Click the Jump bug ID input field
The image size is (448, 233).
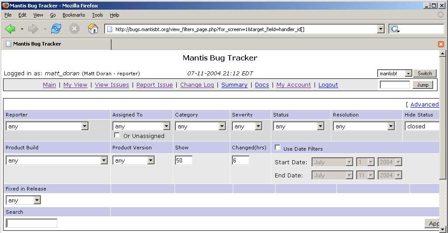395,85
